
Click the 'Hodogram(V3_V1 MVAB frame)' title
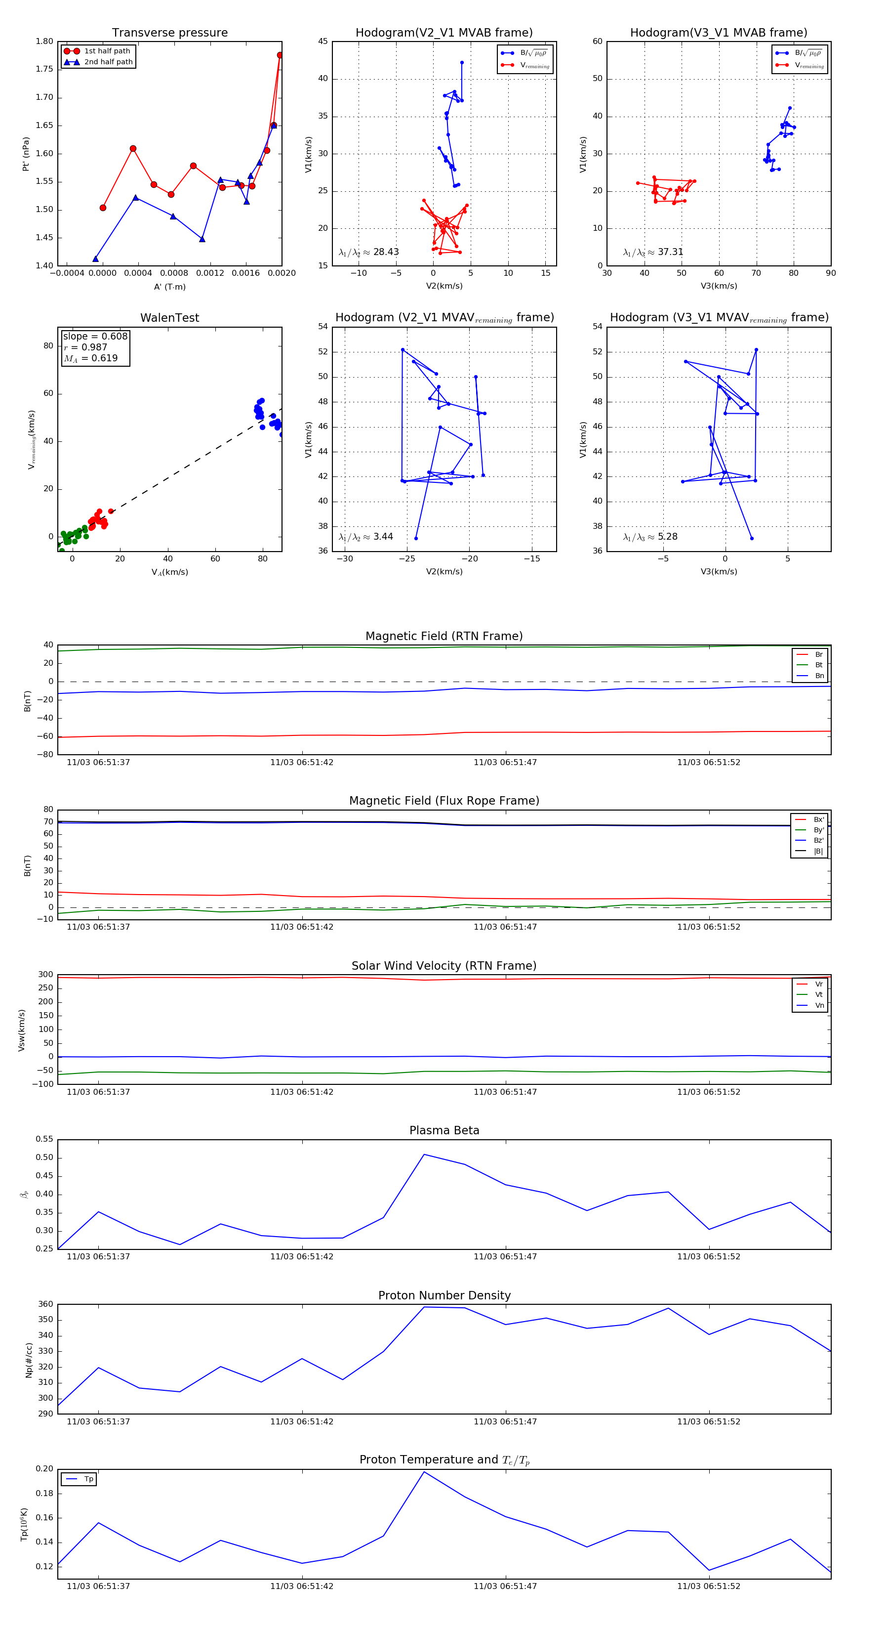(719, 33)
